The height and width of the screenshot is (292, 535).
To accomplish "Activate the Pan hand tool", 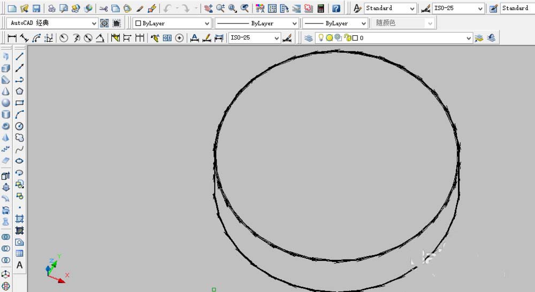I will pos(208,8).
